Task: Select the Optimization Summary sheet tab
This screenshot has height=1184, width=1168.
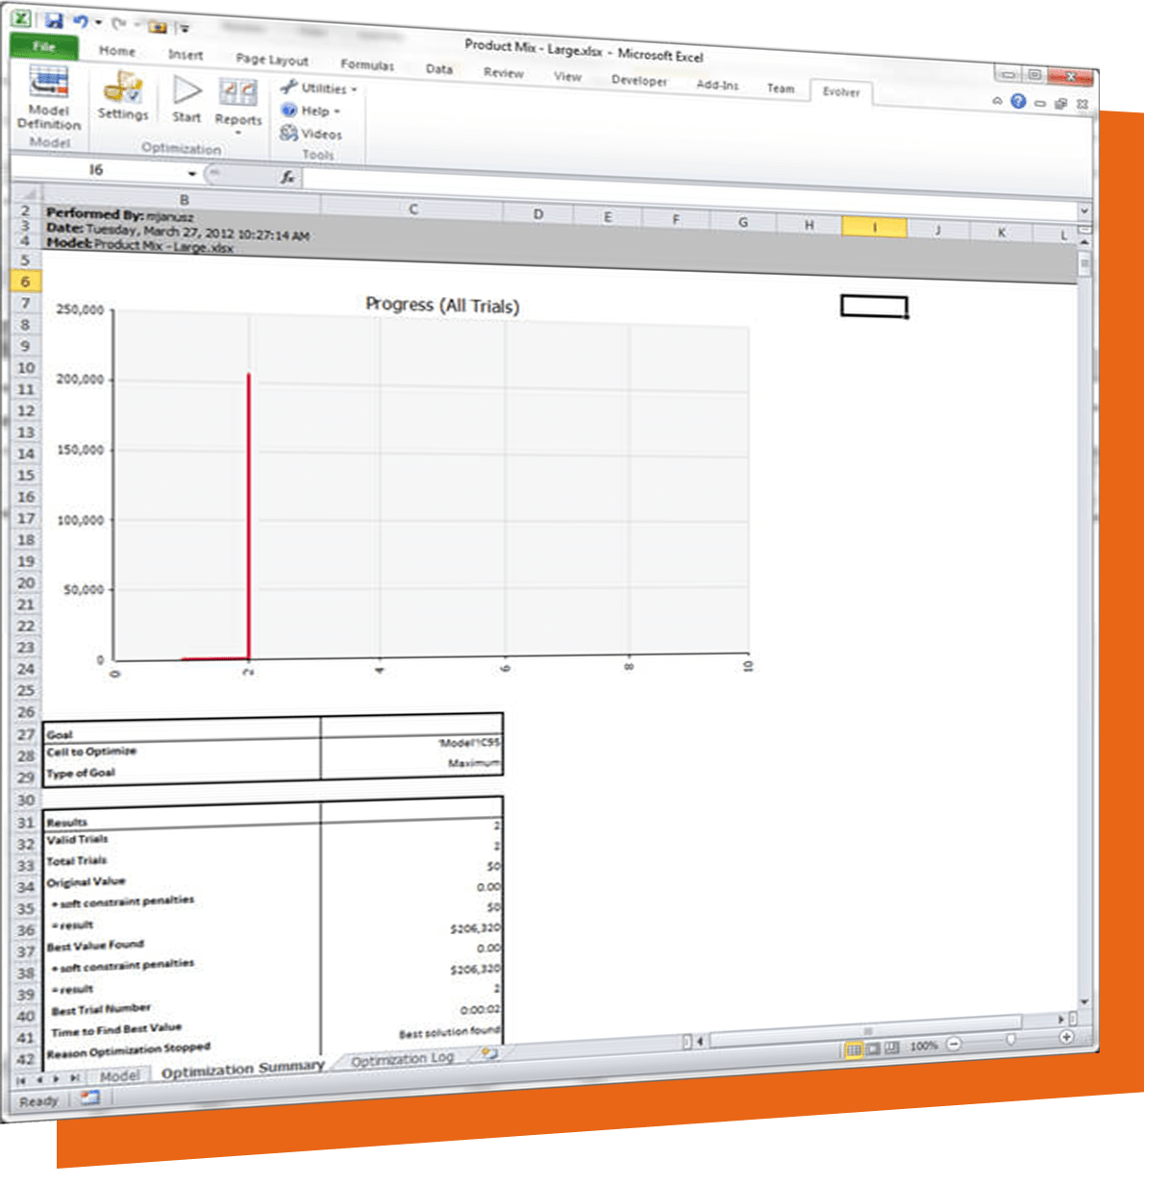Action: click(x=242, y=1070)
